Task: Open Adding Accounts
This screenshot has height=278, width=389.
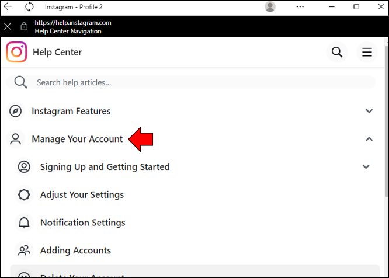Action: 75,251
